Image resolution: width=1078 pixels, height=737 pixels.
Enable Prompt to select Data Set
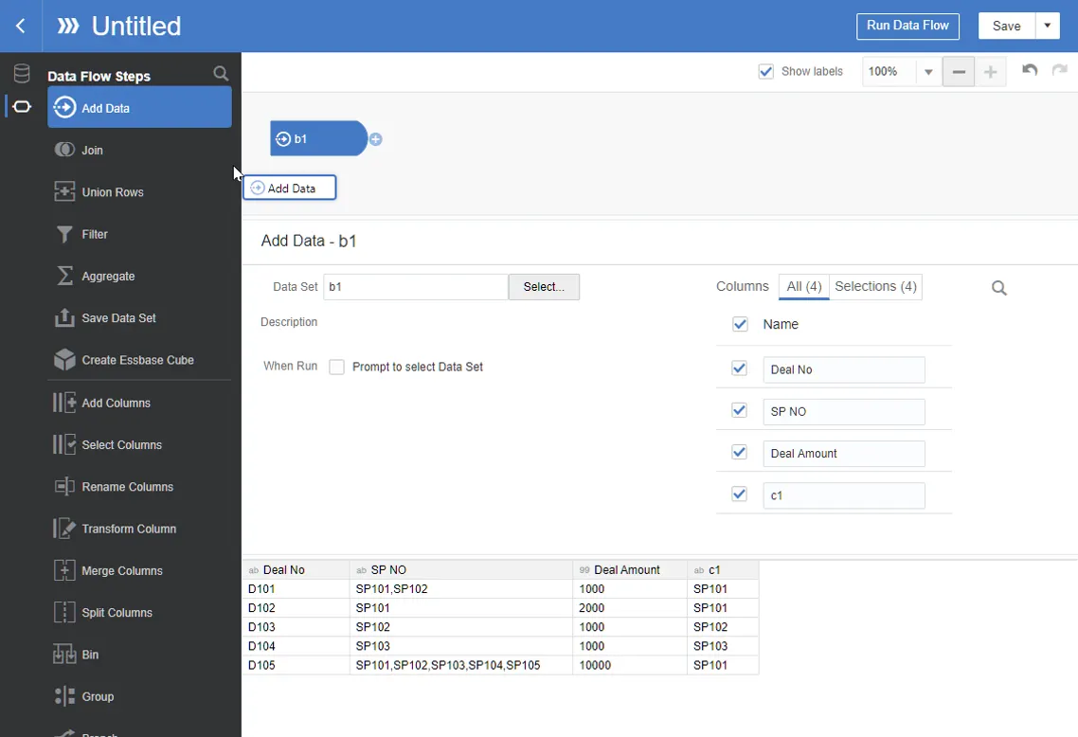pos(337,368)
